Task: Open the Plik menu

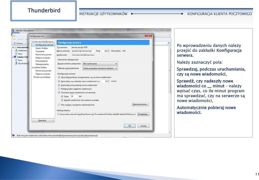Action: tap(14, 39)
